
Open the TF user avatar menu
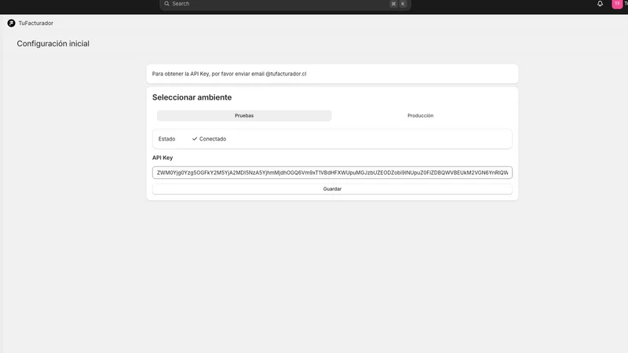617,4
